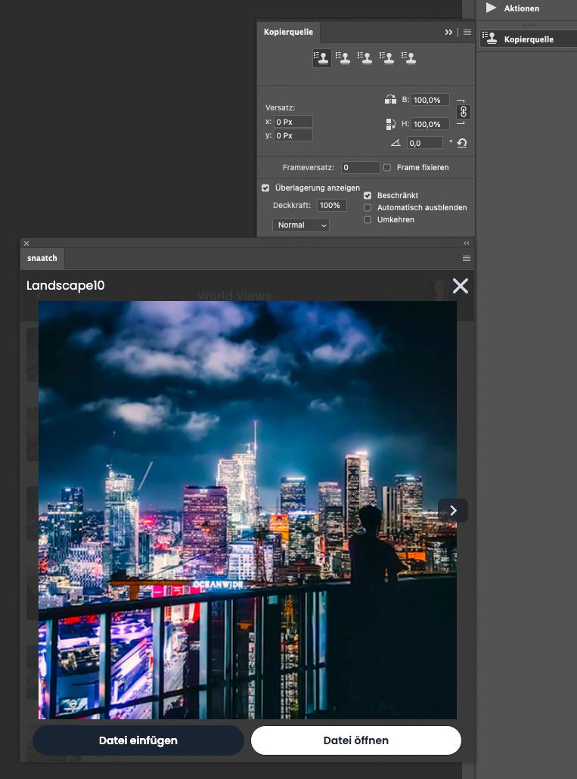Flip clone source horizontally icon next to B
577x779 pixels.
pos(390,99)
